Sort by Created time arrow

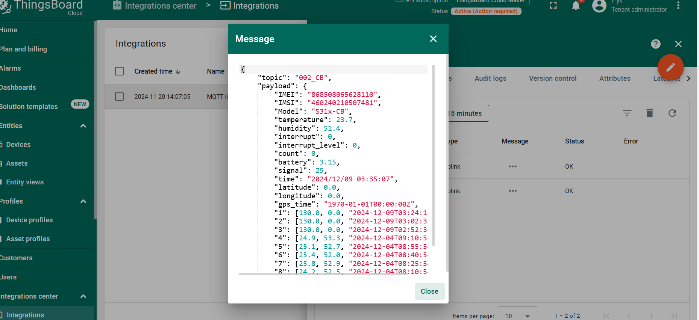pos(178,71)
